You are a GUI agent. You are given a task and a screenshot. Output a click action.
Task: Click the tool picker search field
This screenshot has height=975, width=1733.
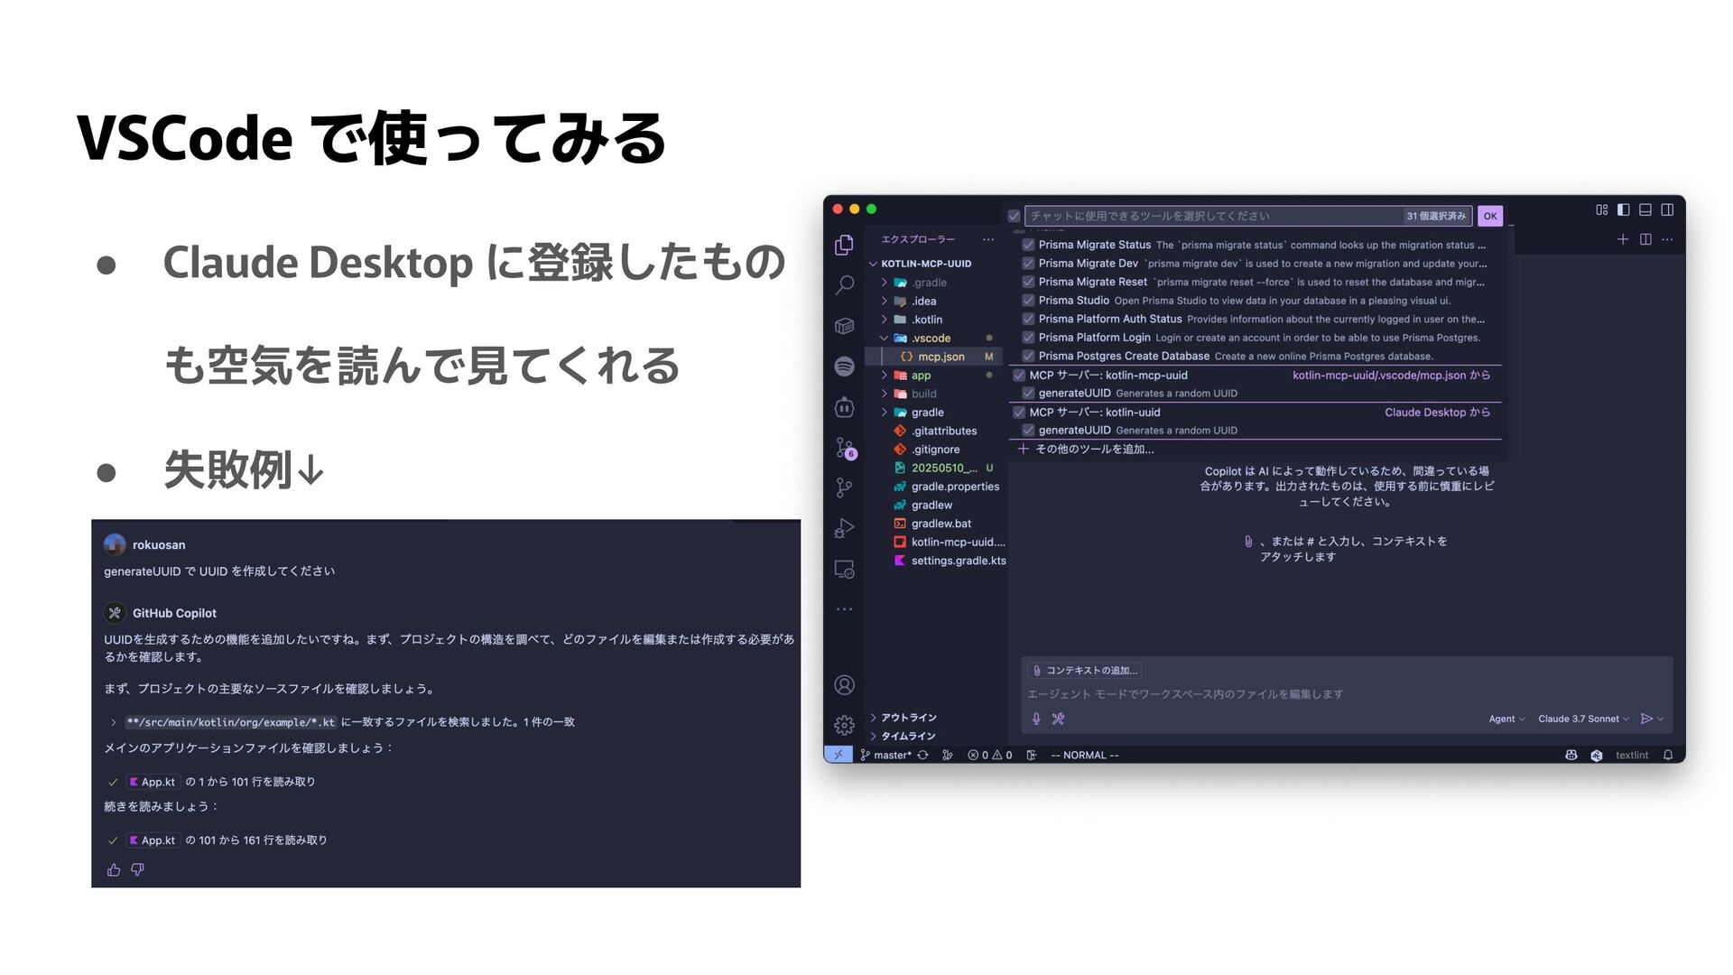(x=1214, y=216)
